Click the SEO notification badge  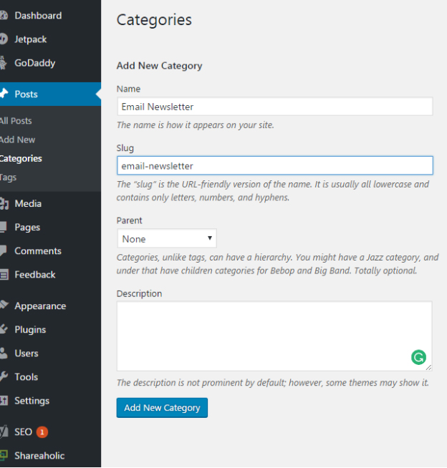click(x=42, y=432)
